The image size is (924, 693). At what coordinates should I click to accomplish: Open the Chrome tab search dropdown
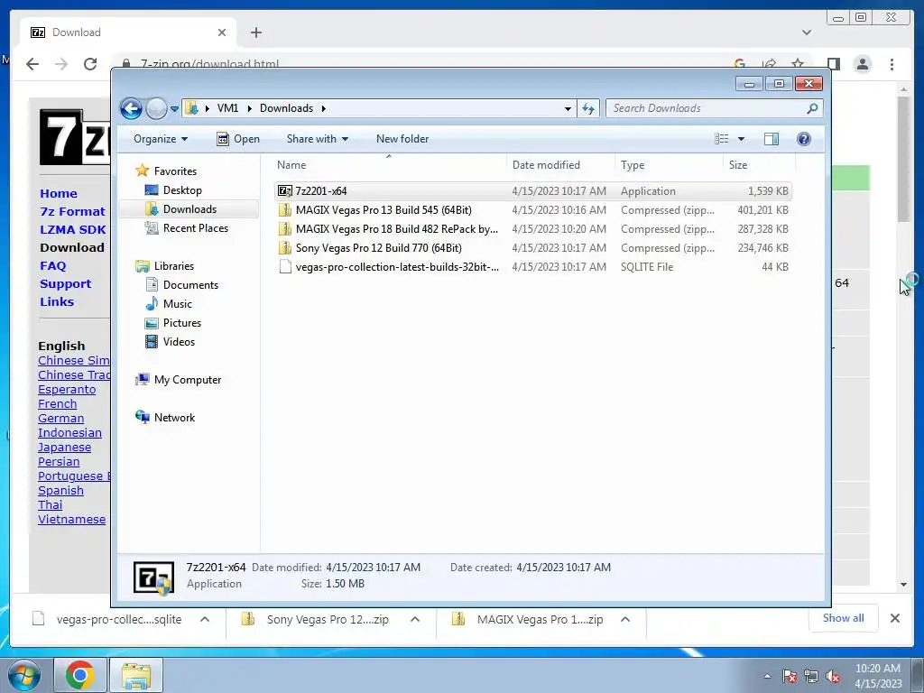[x=807, y=32]
